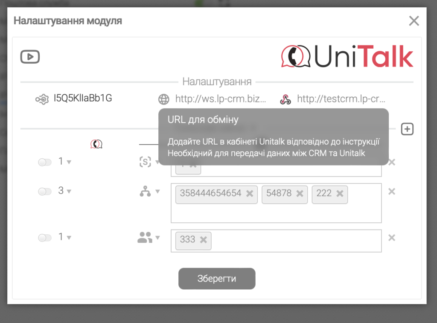Open the number dropdown showing 3
This screenshot has width=437, height=323.
[65, 191]
